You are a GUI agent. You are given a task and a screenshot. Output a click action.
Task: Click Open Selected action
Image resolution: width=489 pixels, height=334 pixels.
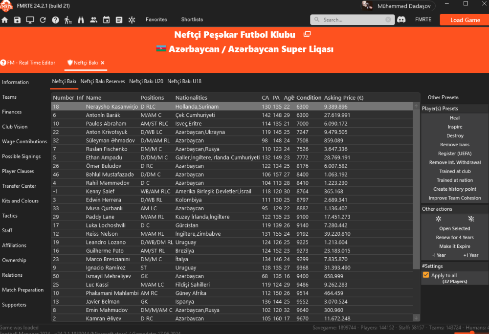click(455, 228)
